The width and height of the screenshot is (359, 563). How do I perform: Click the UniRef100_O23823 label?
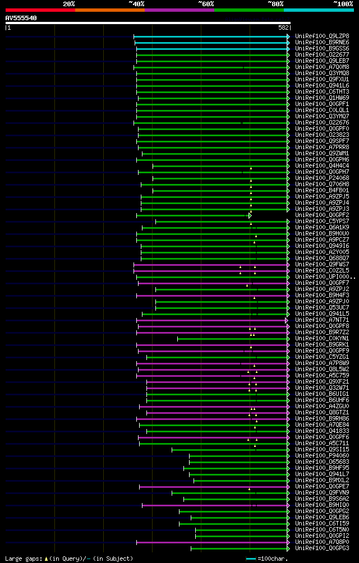322,135
